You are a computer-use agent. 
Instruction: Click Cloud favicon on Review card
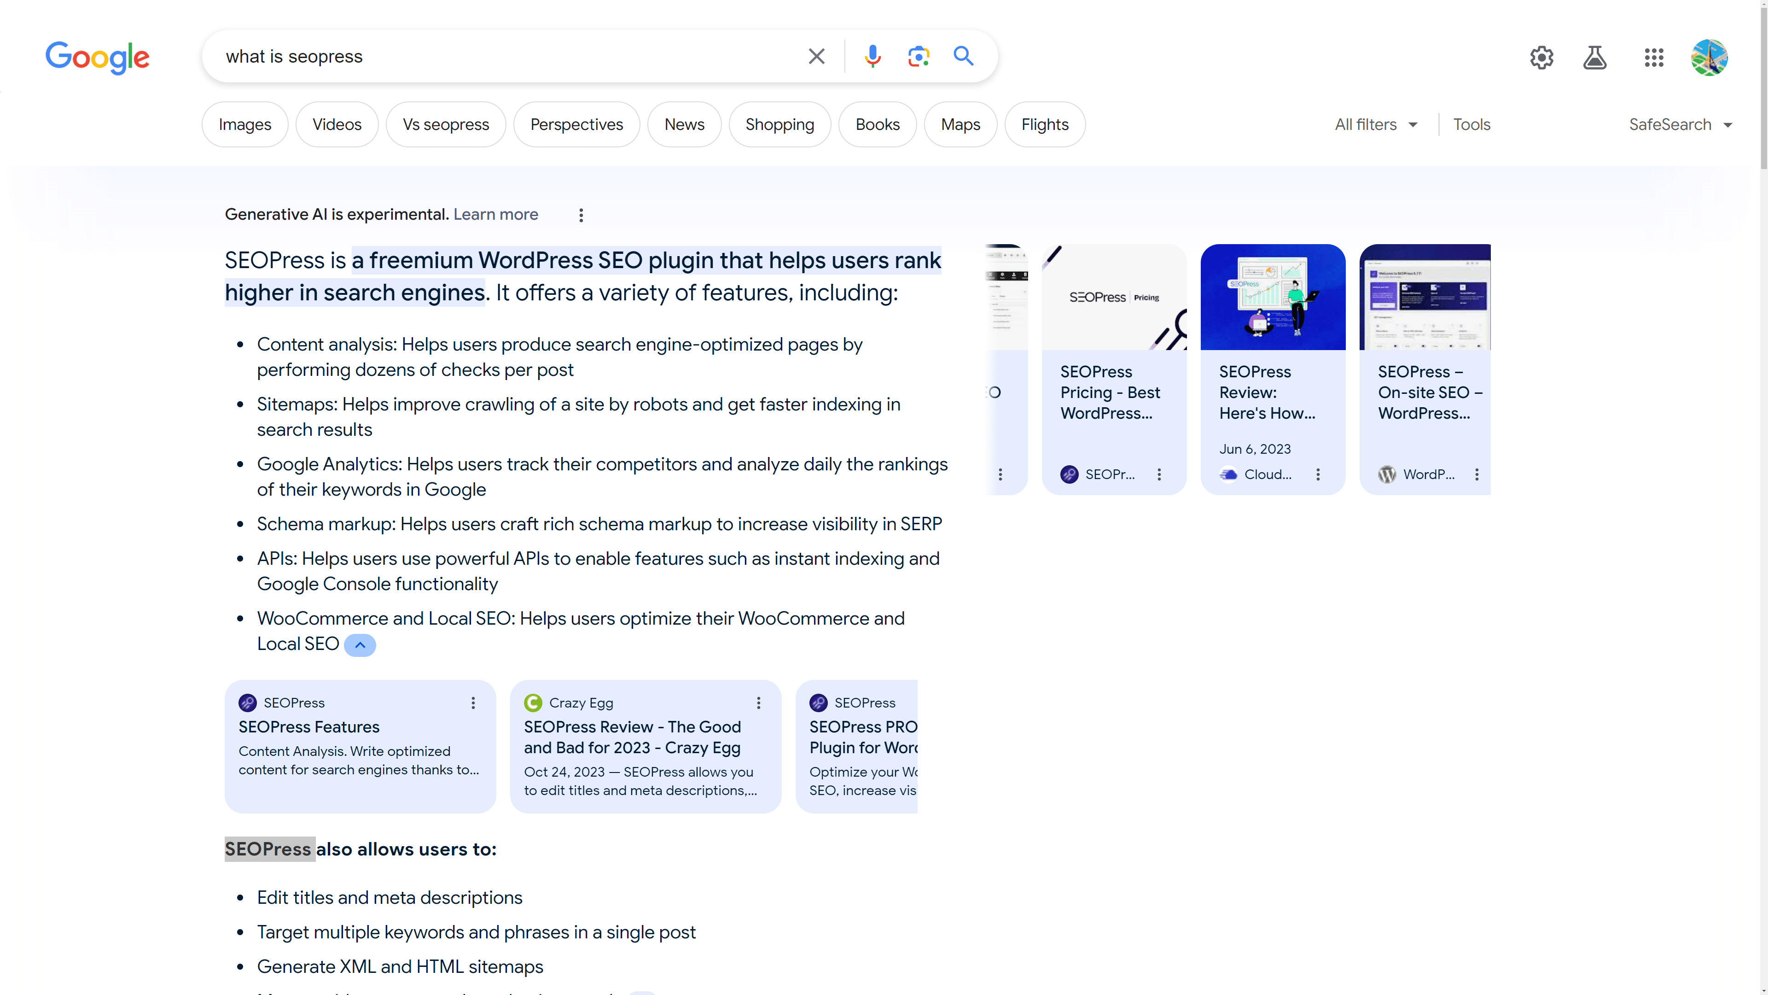tap(1228, 474)
